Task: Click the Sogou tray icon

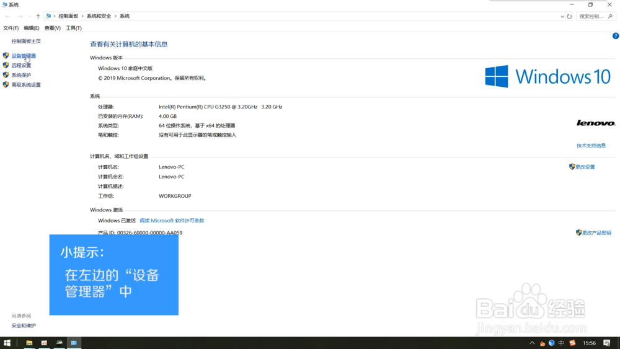Action: coord(572,343)
